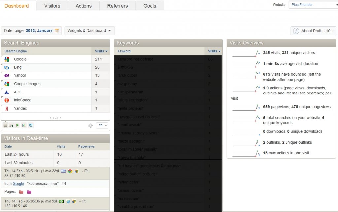This screenshot has width=338, height=212.
Task: Click the Windows icon of 06:51:01 visit
Action: click(76, 171)
